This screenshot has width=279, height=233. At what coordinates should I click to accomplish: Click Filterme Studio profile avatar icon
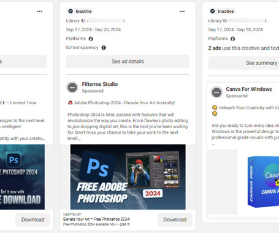coord(72,88)
